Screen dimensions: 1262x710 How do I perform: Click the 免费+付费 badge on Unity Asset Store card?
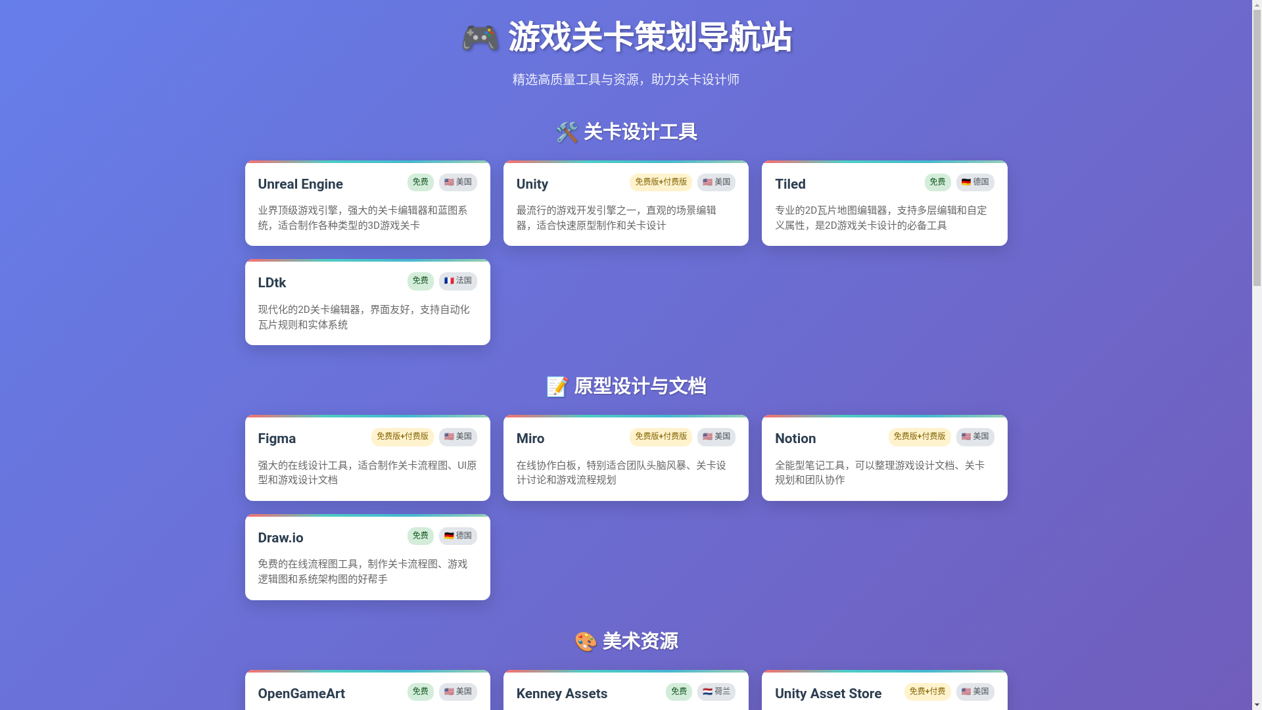927,692
